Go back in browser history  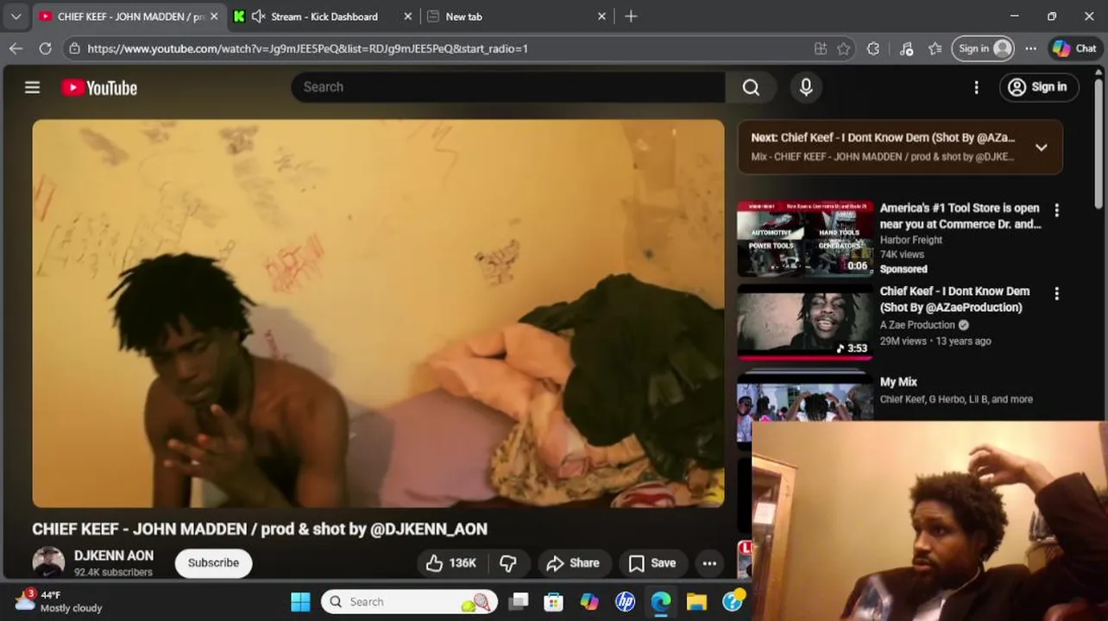16,48
